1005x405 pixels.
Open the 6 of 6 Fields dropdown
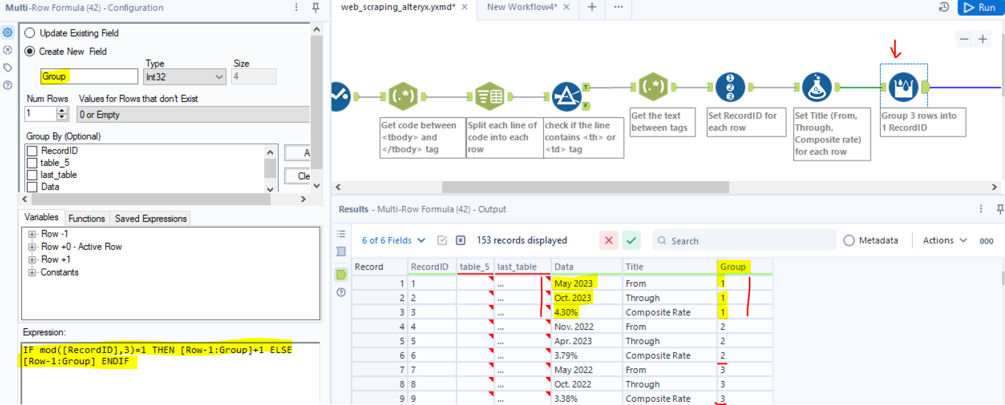[393, 240]
